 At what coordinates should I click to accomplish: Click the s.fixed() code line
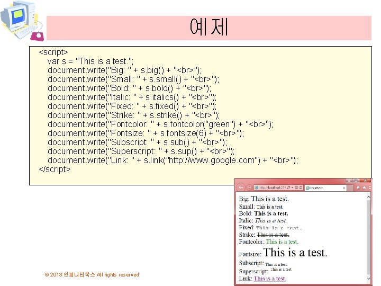pyautogui.click(x=132, y=106)
